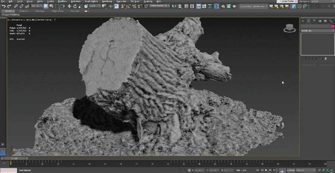Click the Select and Link chain icon
The image size is (335, 173).
[x=16, y=6]
